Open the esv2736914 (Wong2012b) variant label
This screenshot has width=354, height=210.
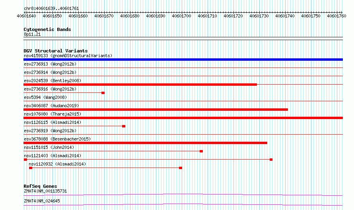[50, 72]
